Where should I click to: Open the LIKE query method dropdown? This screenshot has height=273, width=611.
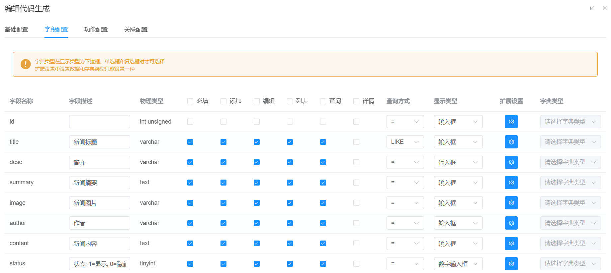(405, 142)
